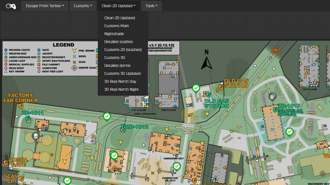
Task: Switch to 3D Real North Night
Action: tap(122, 89)
